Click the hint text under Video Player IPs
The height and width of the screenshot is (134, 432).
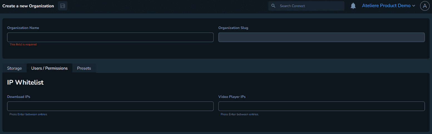coord(240,114)
